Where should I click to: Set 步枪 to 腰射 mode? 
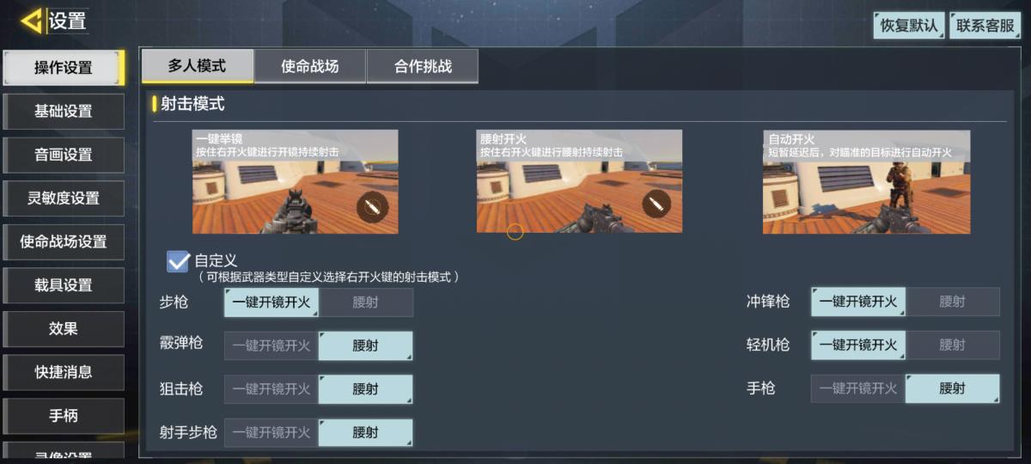point(366,302)
